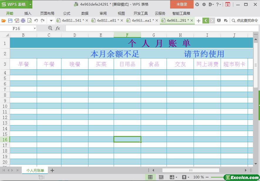The height and width of the screenshot is (181, 260).
Task: Click the open folder icon in quick toolbar
Action: pos(4,21)
